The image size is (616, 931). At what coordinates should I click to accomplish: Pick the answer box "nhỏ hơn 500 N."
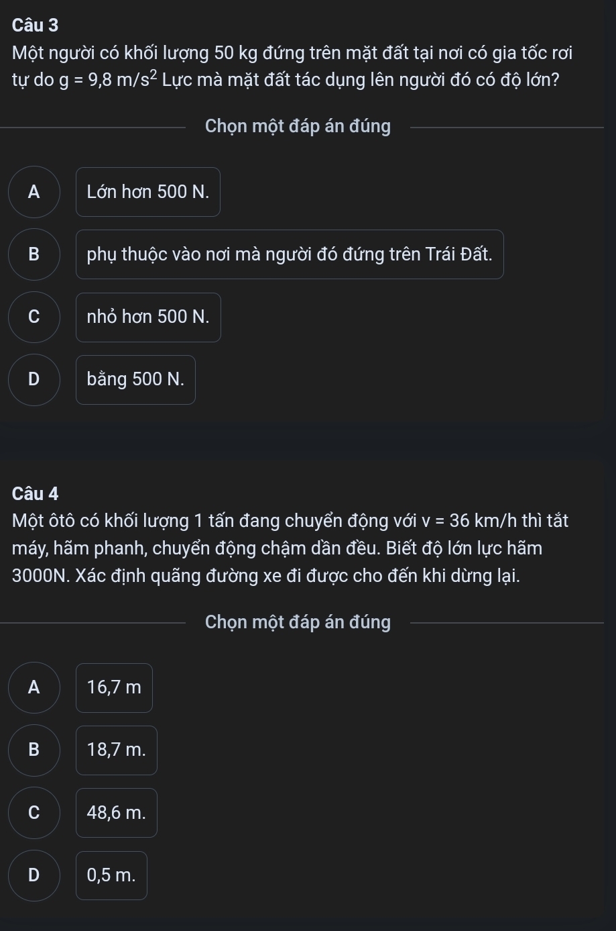[148, 317]
